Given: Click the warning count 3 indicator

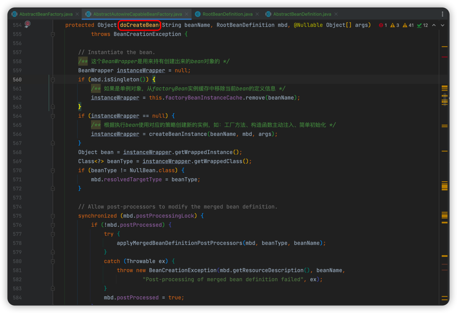Looking at the screenshot, I should tap(395, 25).
